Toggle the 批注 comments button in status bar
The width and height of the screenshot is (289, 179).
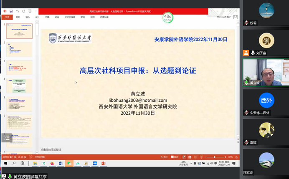[176, 157]
